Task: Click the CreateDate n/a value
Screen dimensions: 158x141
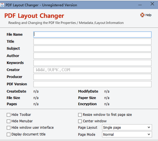Action: click(36, 91)
